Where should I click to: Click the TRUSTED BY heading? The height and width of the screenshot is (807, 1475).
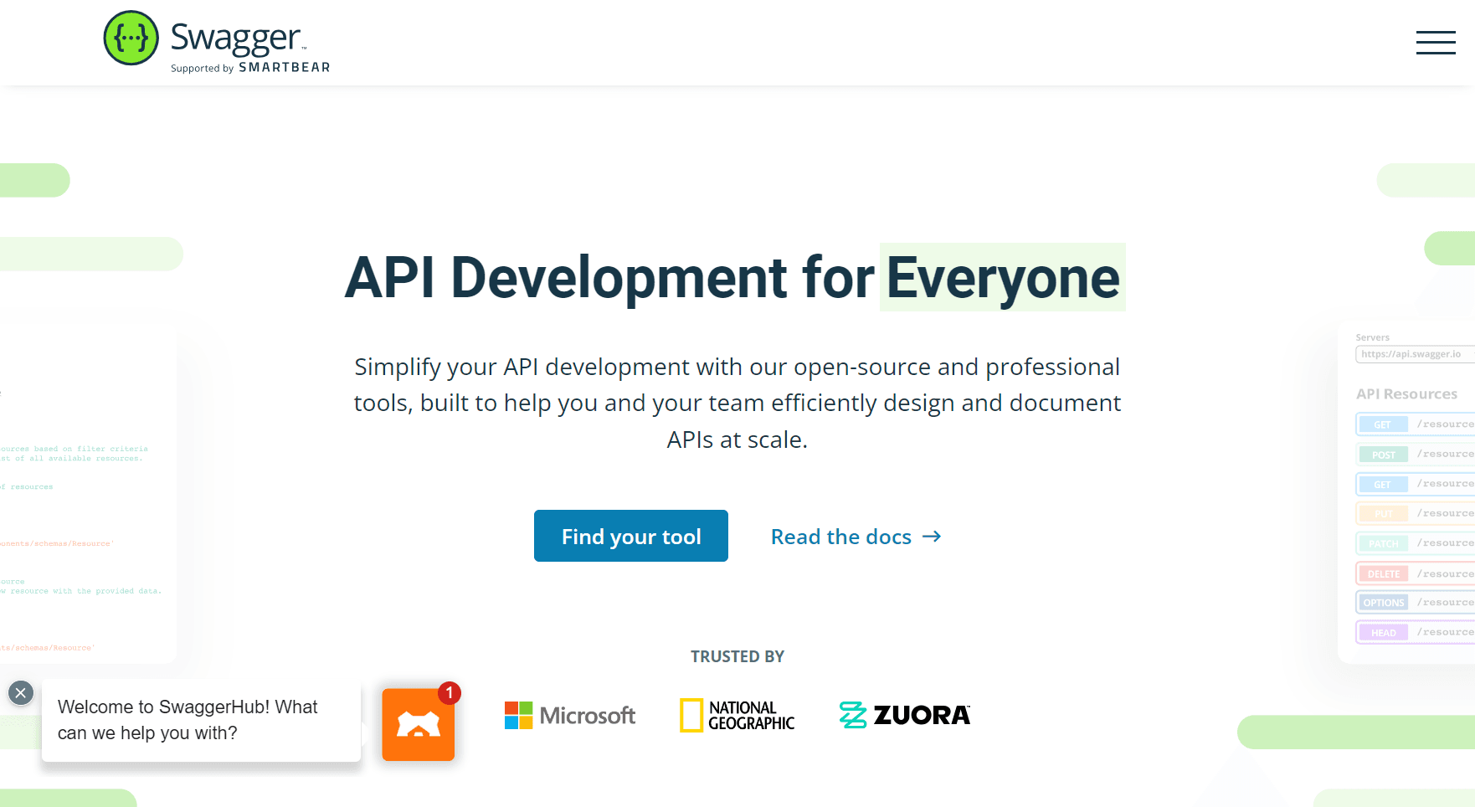click(737, 656)
